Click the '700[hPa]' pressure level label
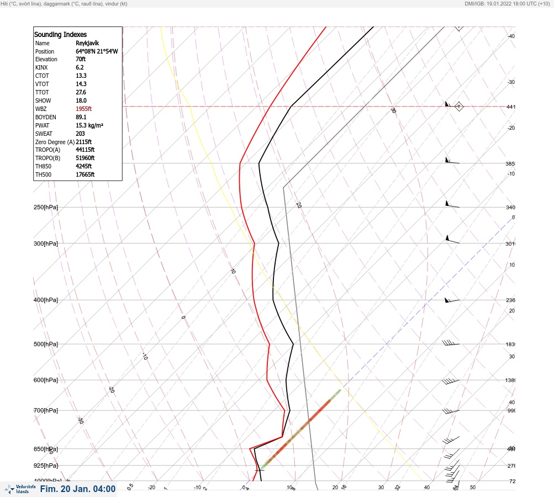 point(46,410)
